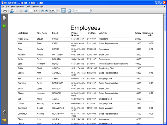Open the Document menu
Viewport: 167px width, 125px height.
[20, 6]
